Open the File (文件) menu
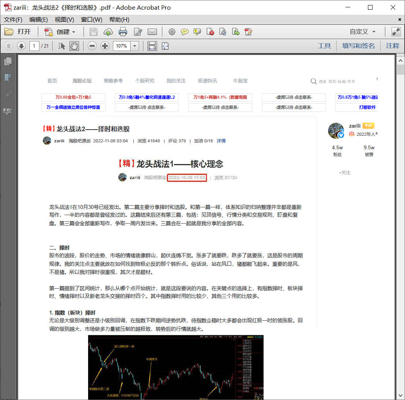The image size is (405, 400). pyautogui.click(x=13, y=20)
